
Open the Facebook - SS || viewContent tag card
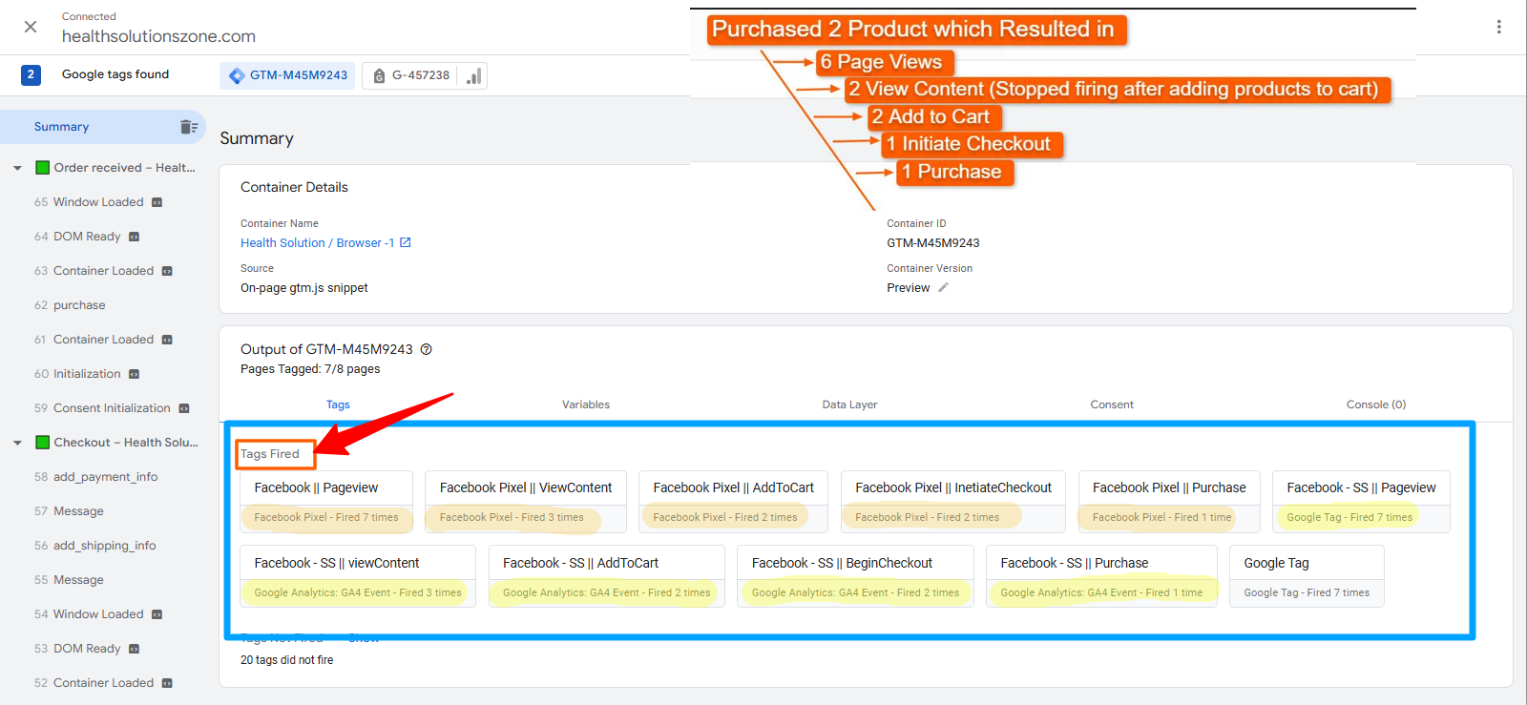pyautogui.click(x=358, y=576)
